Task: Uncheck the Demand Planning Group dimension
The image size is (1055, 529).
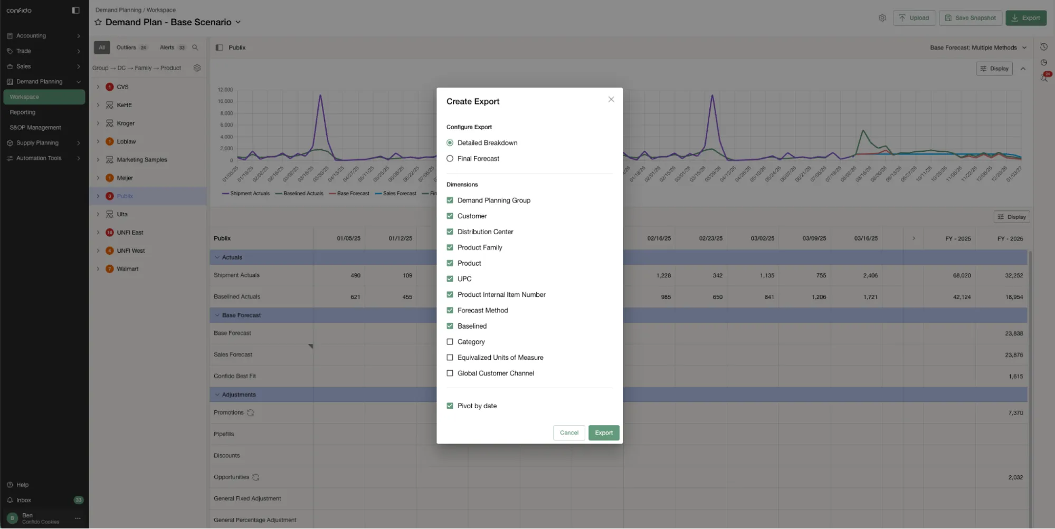Action: [x=450, y=200]
